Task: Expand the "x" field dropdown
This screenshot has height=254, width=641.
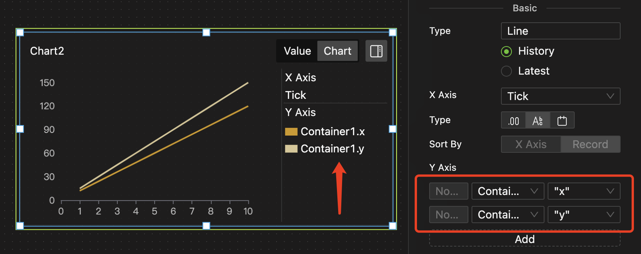Action: pos(583,191)
